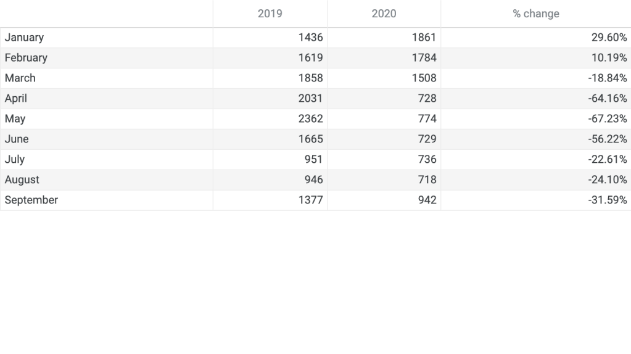This screenshot has width=631, height=354.
Task: Click the 2020 column header
Action: pyautogui.click(x=384, y=14)
